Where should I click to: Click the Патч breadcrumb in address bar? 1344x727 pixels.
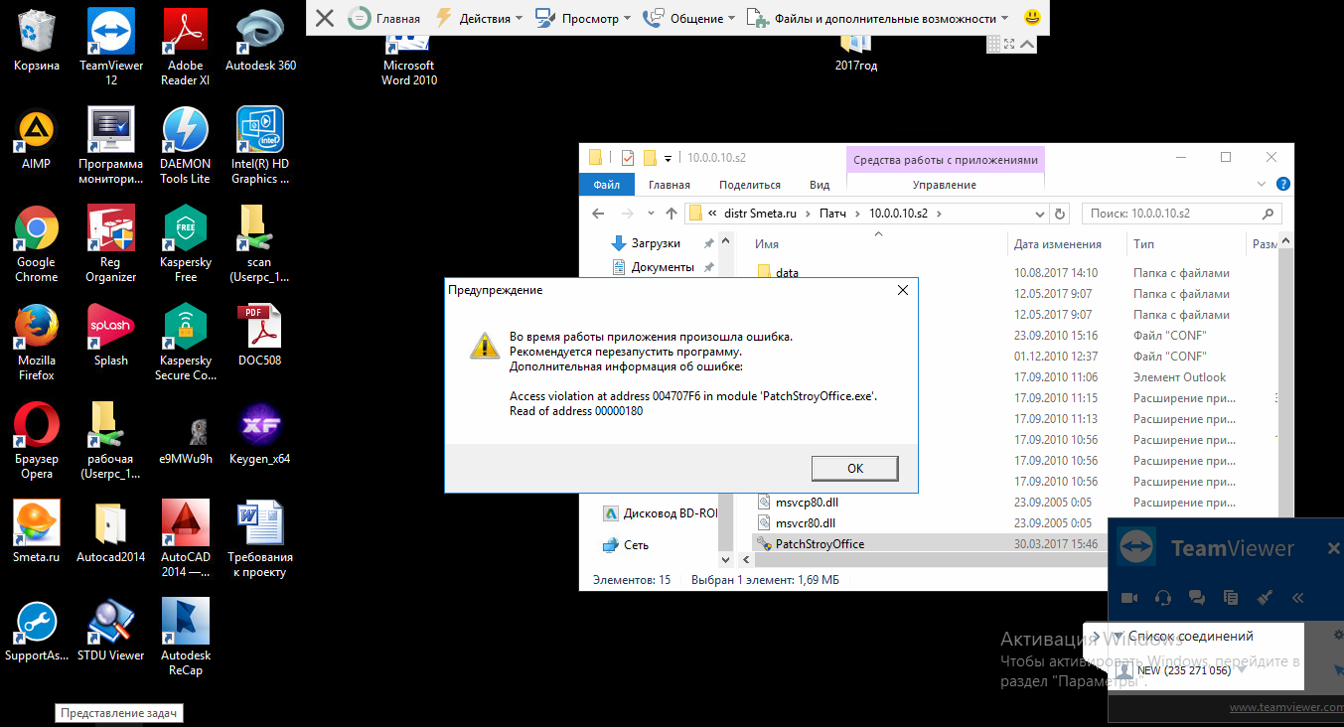[x=833, y=214]
